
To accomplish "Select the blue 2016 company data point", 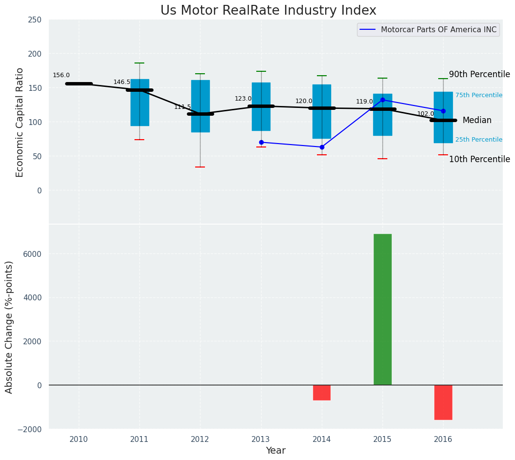I will 443,111.
